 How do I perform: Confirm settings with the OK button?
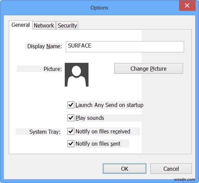click(x=124, y=168)
